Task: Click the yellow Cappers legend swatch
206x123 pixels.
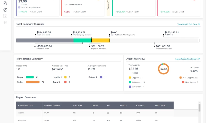Action: (130, 78)
